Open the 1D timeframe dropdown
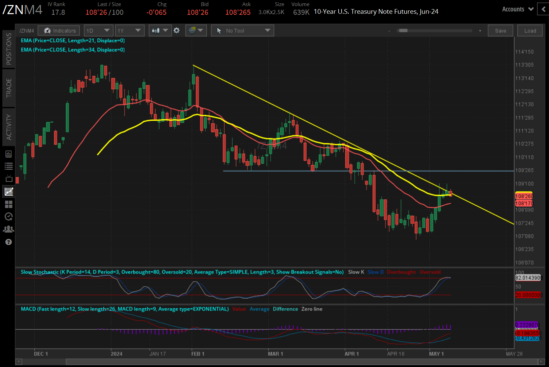The height and width of the screenshot is (367, 549). (98, 30)
